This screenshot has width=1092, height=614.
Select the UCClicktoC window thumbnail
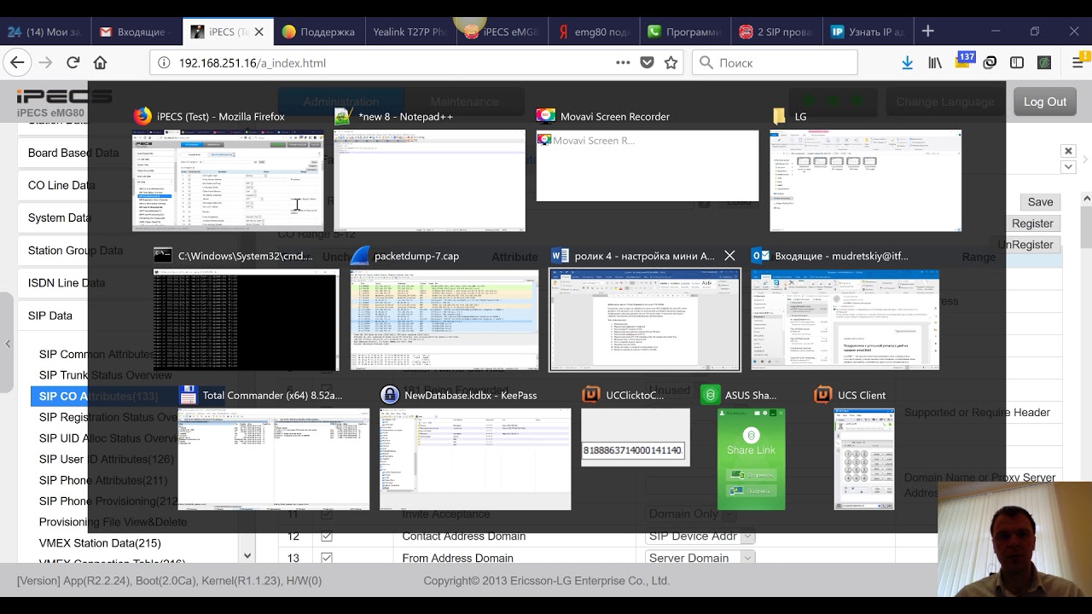pos(636,437)
